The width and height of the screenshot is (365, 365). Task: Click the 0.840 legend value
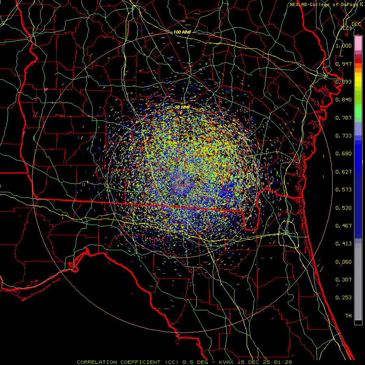[x=344, y=100]
